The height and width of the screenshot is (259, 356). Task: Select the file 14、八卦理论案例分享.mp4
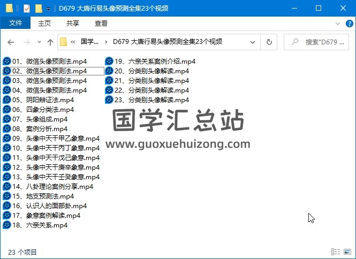(52, 187)
